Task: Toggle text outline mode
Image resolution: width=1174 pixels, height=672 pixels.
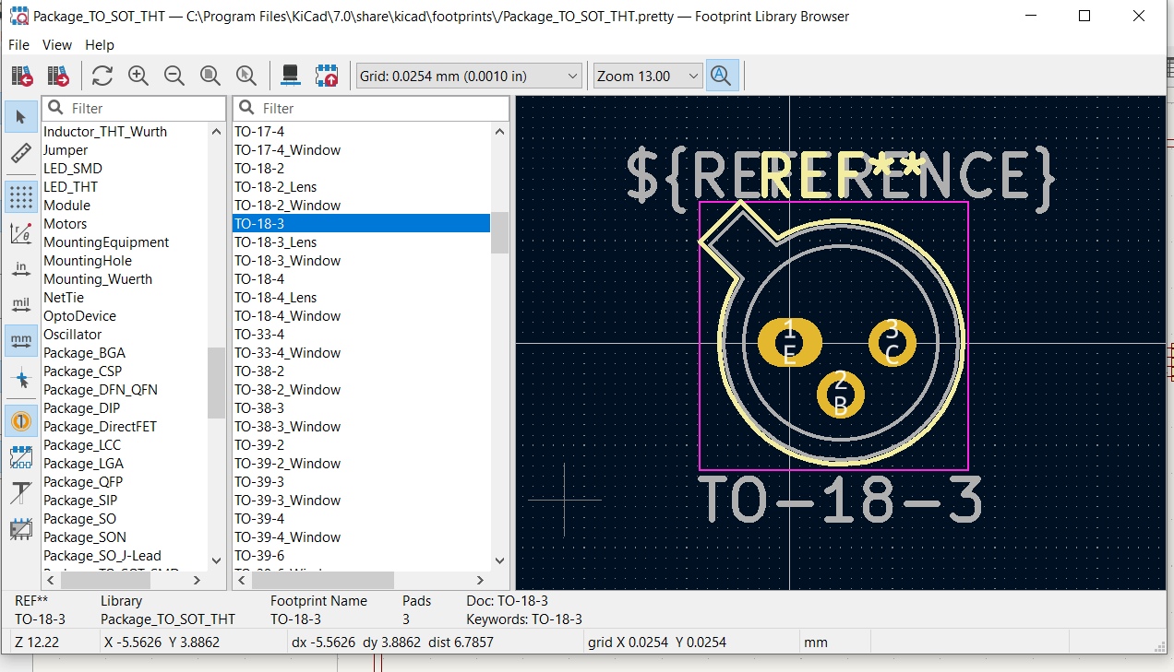Action: pyautogui.click(x=21, y=493)
